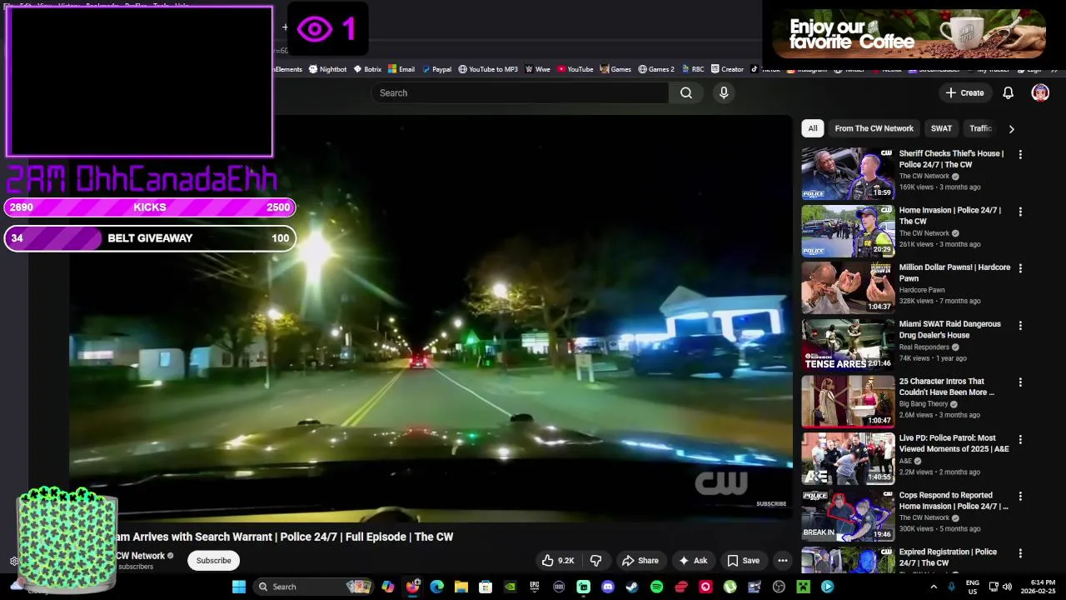The image size is (1066, 600).
Task: Click the Enjoy our favorite Coffee banner
Action: [908, 34]
